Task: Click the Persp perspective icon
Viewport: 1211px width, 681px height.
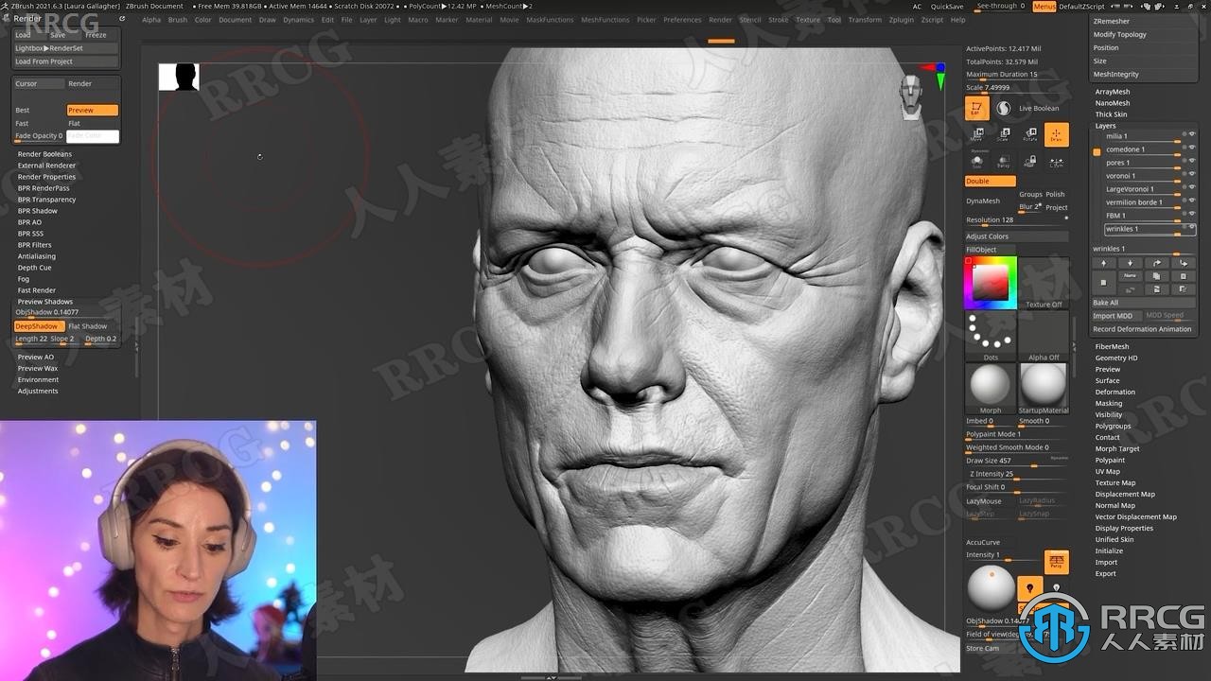Action: click(x=1057, y=562)
